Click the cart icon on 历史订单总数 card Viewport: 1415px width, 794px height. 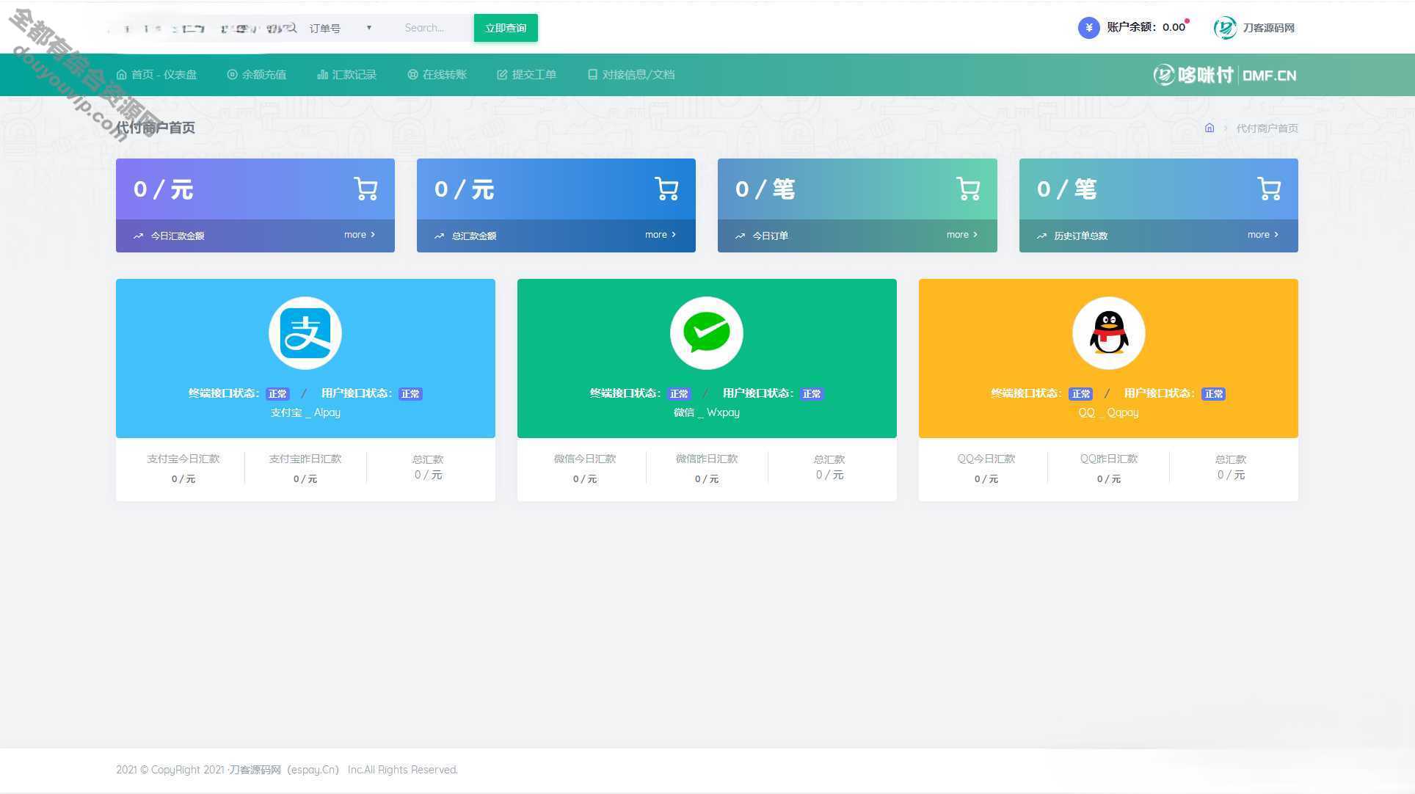[1269, 189]
